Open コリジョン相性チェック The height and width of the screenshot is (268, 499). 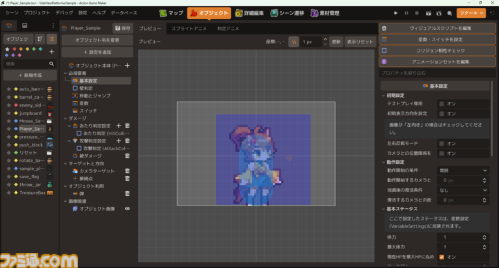pyautogui.click(x=437, y=51)
